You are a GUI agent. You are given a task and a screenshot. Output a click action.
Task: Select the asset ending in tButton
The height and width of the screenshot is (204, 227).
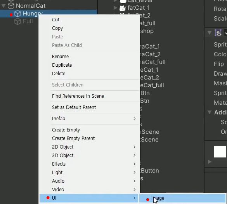pos(149,171)
